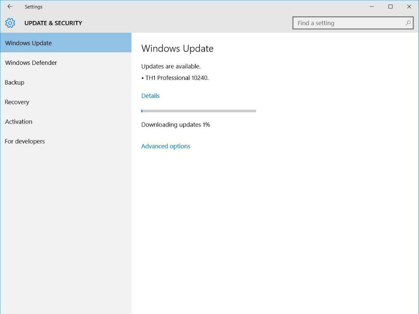Click the TH1 Professional 10240 update entry

pos(177,78)
